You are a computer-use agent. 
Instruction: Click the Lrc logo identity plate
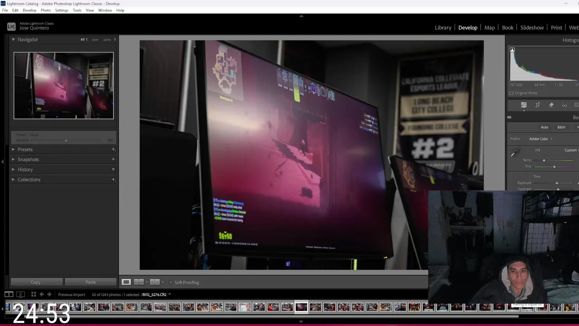pos(11,27)
